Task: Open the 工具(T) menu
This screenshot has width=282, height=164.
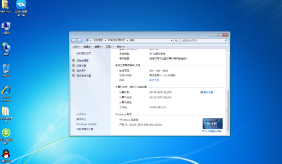Action: pos(109,47)
